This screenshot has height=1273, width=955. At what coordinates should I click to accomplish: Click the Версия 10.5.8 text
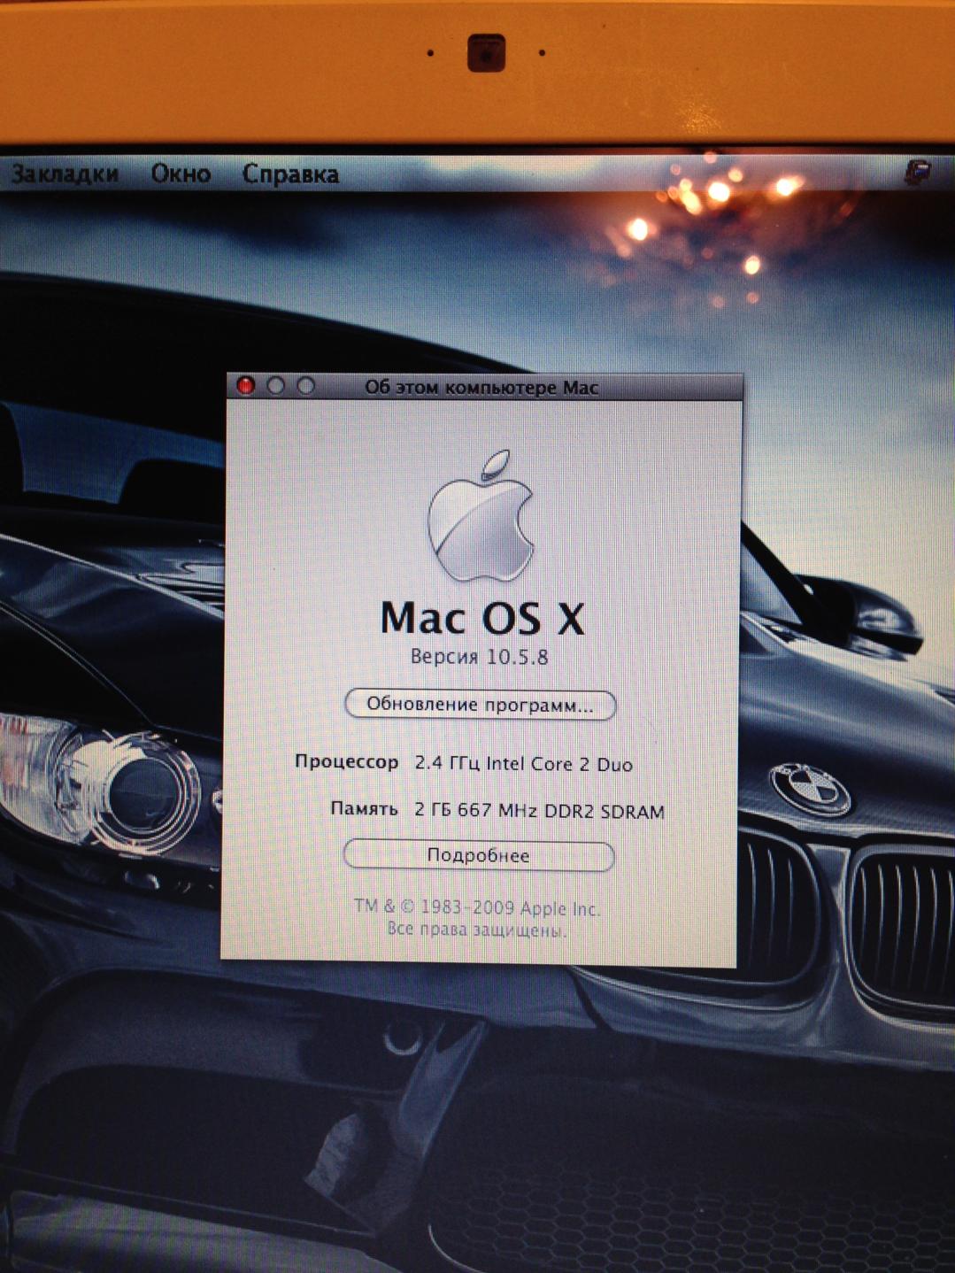[x=479, y=657]
